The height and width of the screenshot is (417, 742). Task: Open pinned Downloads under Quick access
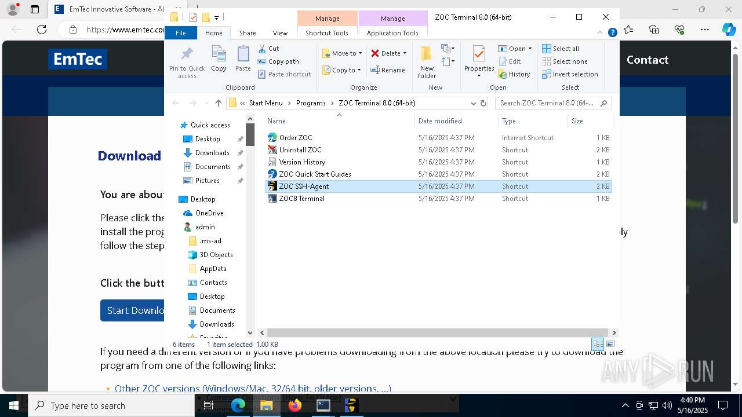[x=212, y=153]
